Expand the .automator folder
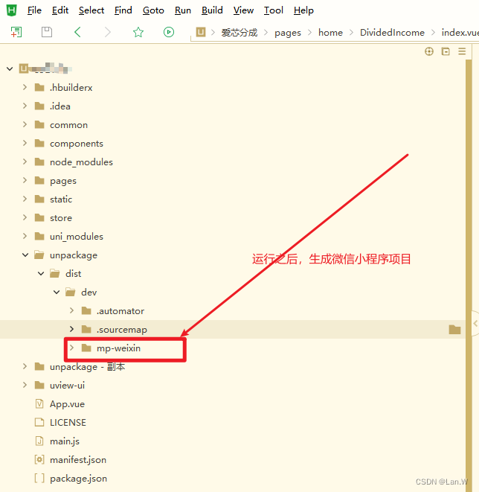The width and height of the screenshot is (479, 492). (71, 311)
